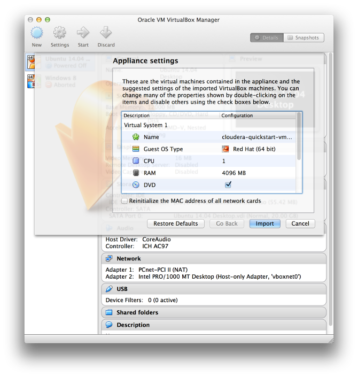Click the Import button
The image size is (358, 377).
pyautogui.click(x=264, y=224)
